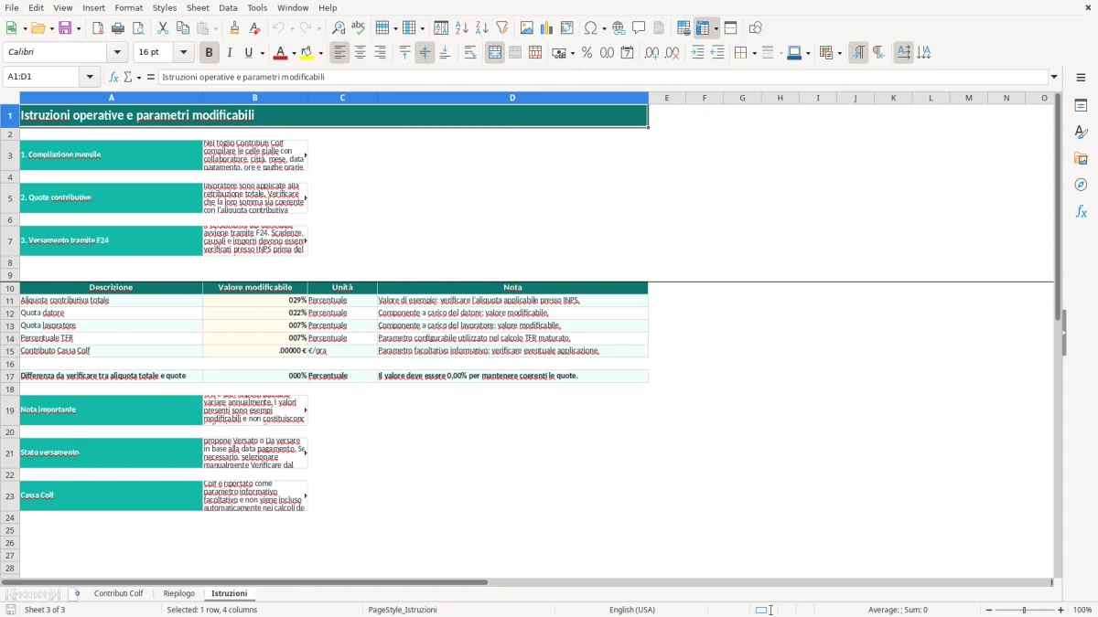Click Add Decimal Place icon
This screenshot has width=1098, height=617.
[652, 53]
